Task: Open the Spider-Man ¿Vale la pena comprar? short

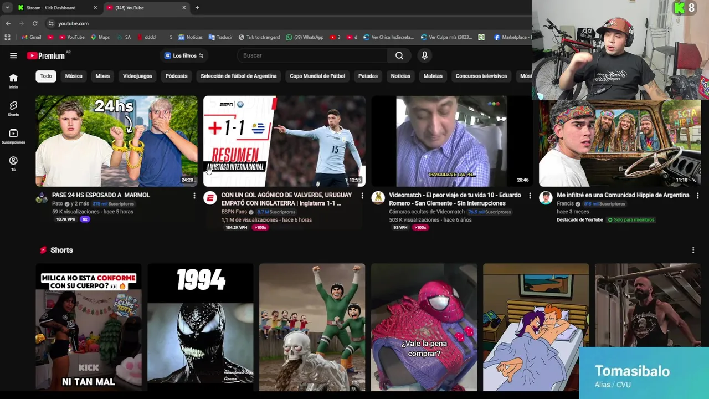Action: pyautogui.click(x=424, y=327)
